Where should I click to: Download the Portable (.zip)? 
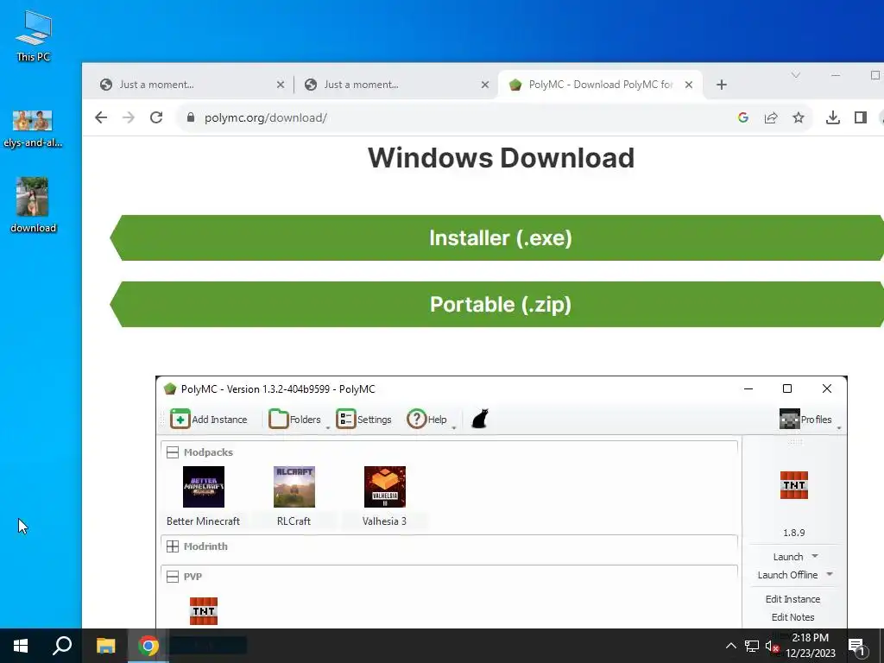[498, 304]
